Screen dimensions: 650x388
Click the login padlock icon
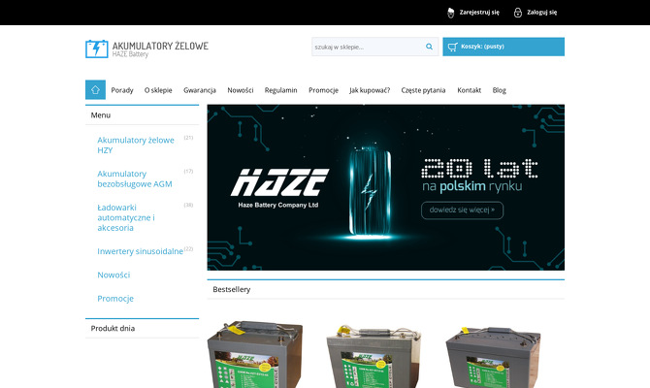tap(518, 13)
